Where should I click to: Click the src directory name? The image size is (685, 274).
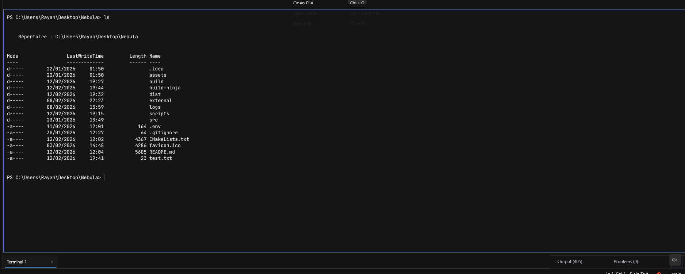tap(153, 120)
